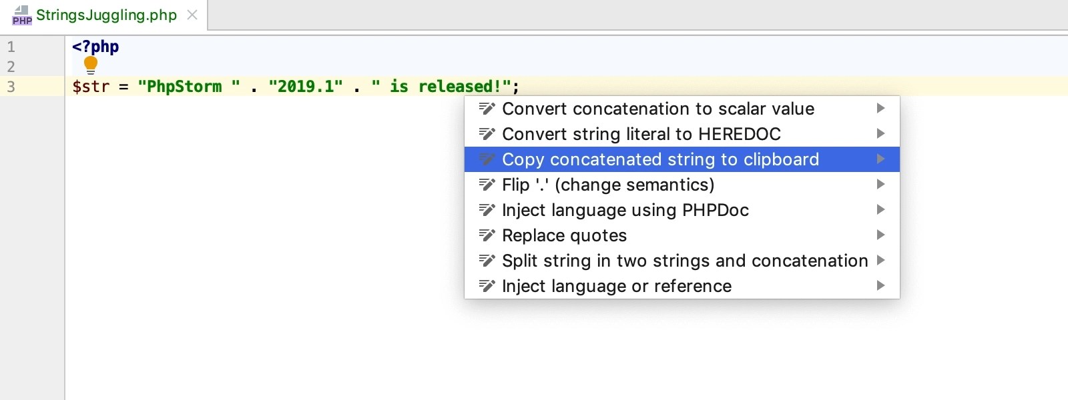Click the <?php opening tag
The width and height of the screenshot is (1068, 400).
pos(95,47)
